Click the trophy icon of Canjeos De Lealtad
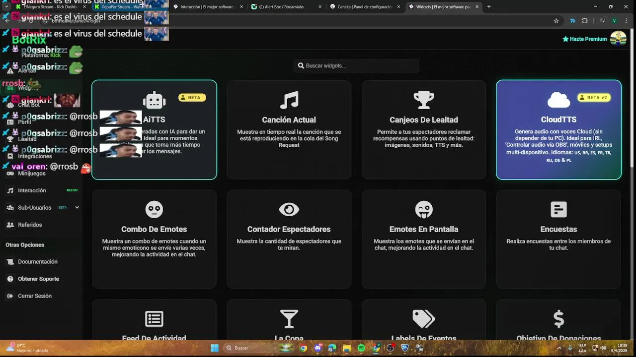 pos(424,100)
